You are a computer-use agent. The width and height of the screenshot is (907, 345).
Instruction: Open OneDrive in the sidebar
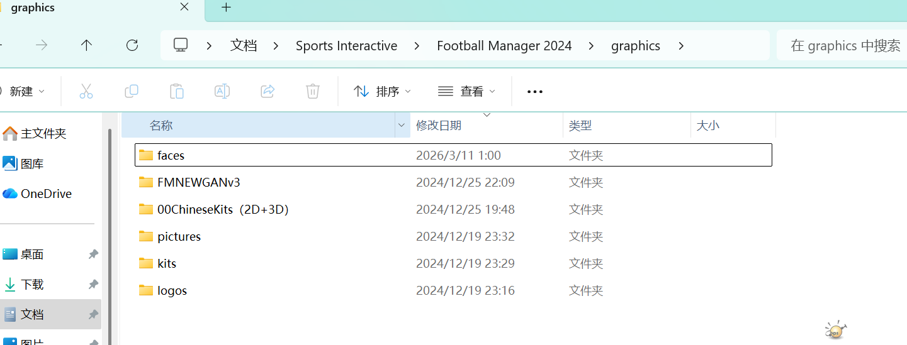pyautogui.click(x=46, y=194)
